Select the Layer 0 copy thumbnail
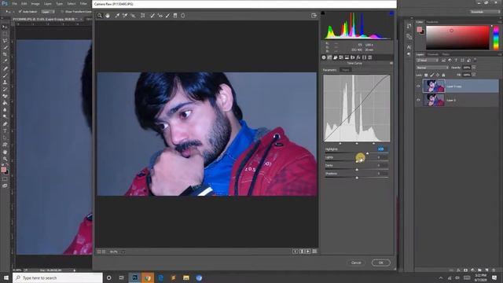 434,86
